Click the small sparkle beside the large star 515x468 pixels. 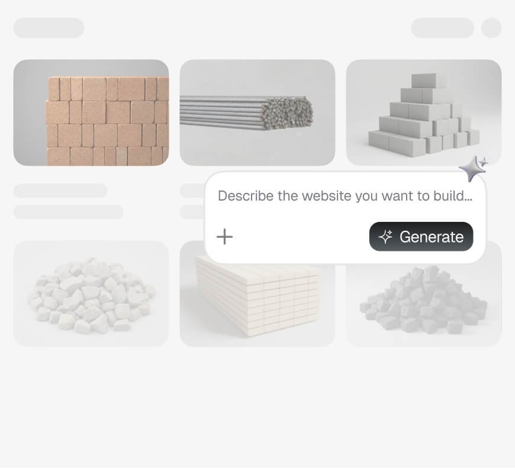coord(484,162)
